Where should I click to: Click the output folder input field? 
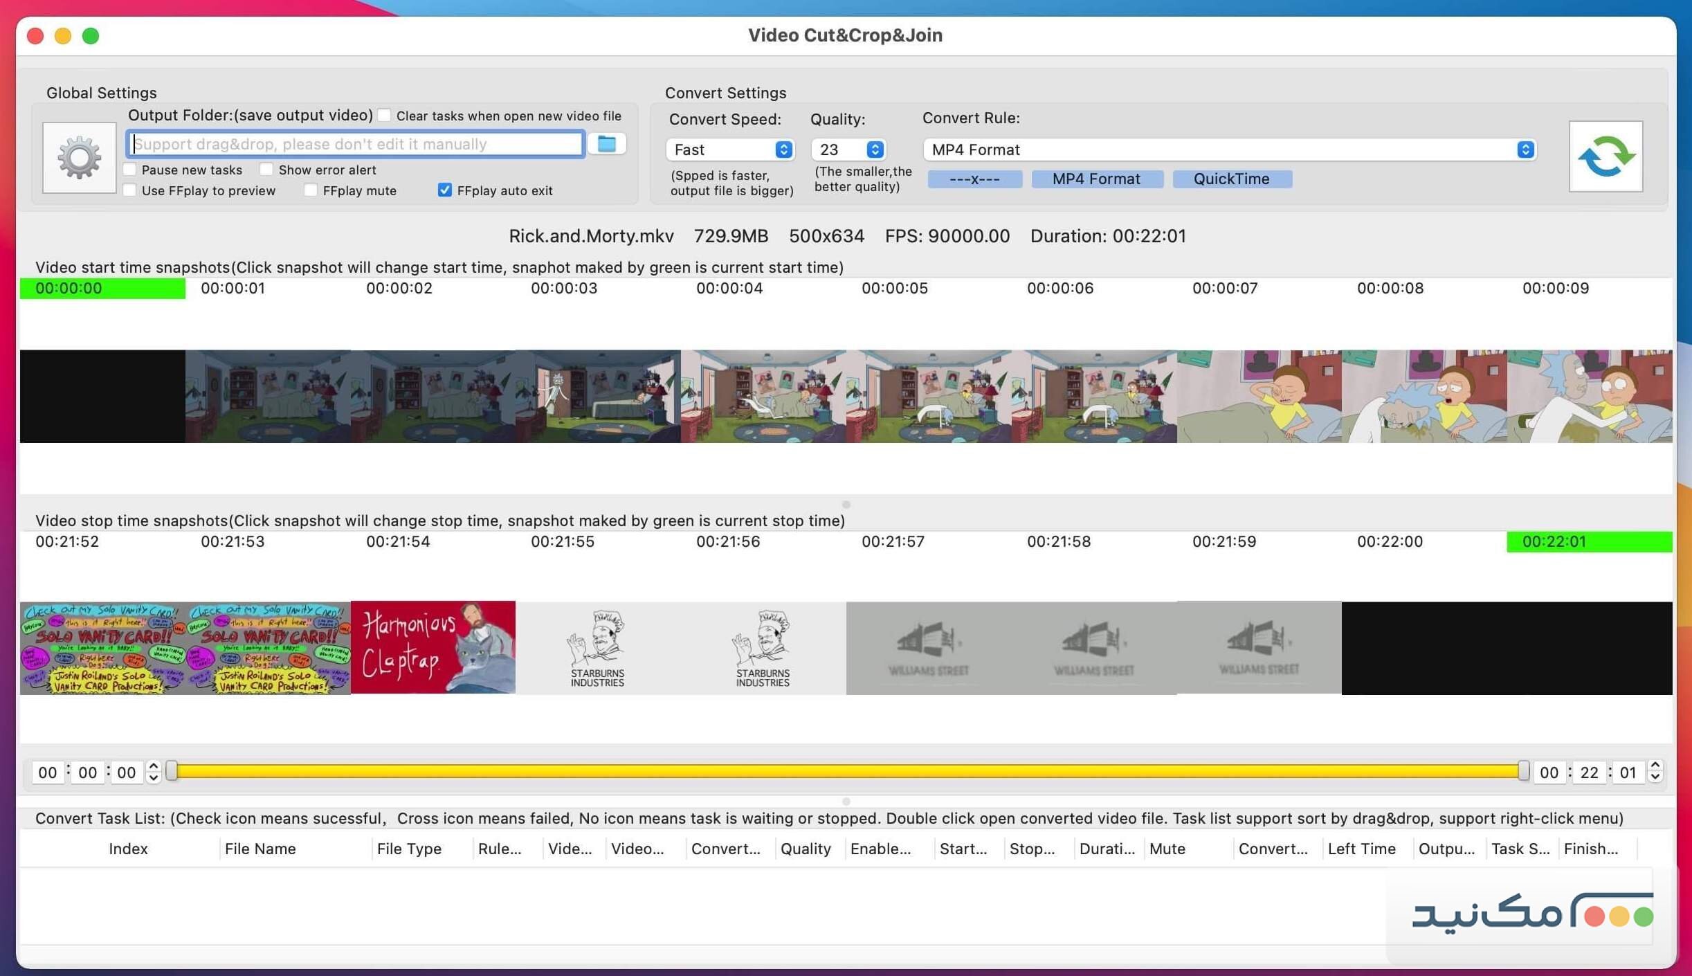click(x=354, y=143)
